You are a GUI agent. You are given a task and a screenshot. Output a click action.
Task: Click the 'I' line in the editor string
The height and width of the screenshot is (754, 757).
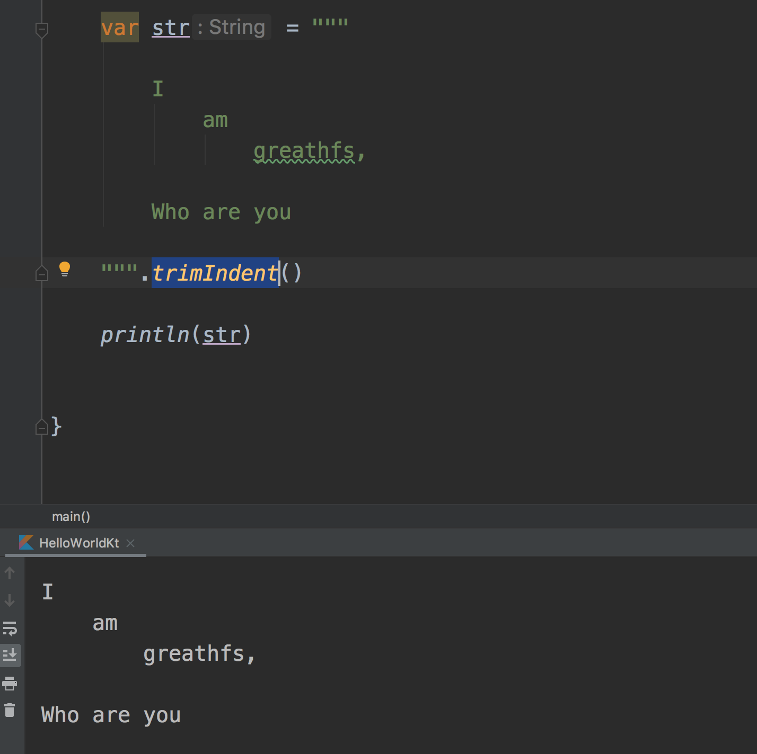coord(158,88)
